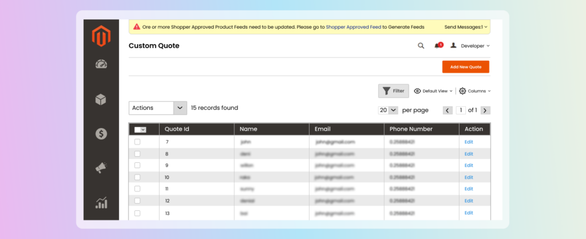Open the Marketing megaphone icon in sidebar
586x239 pixels.
pyautogui.click(x=101, y=168)
